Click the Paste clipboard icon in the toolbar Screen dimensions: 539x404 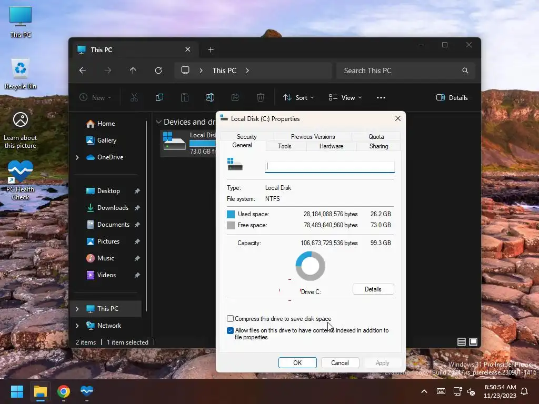click(x=185, y=97)
